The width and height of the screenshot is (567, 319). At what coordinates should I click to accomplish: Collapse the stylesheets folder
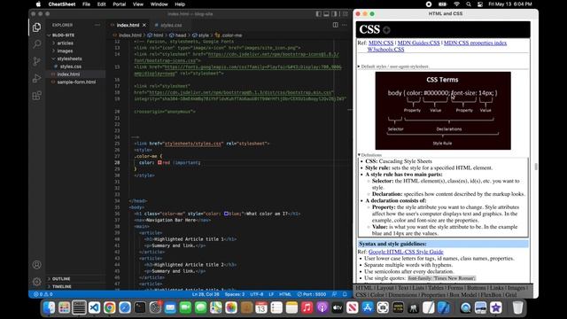(x=69, y=58)
